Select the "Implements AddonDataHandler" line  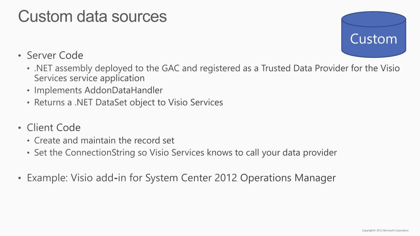pyautogui.click(x=98, y=90)
